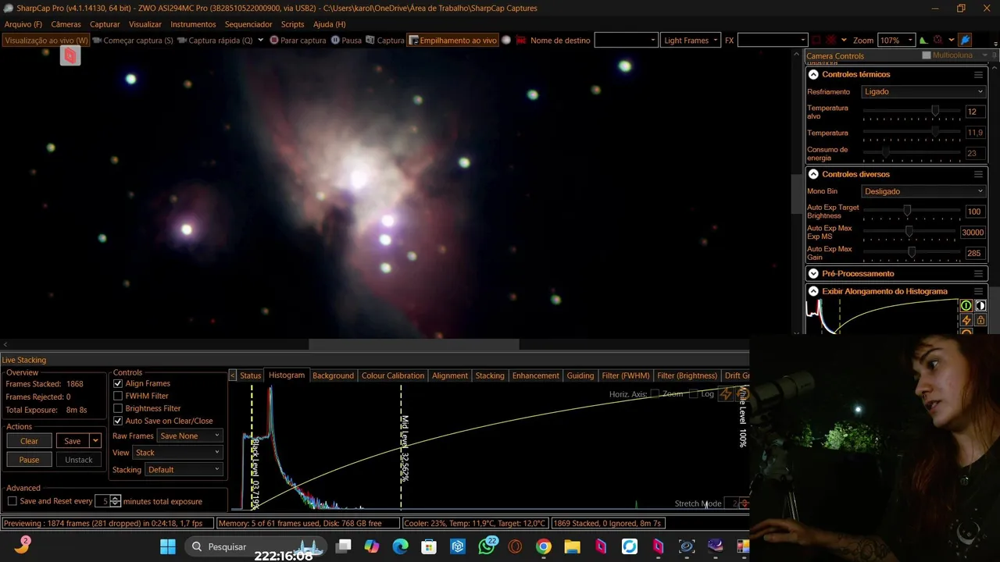Toggle the Multicoluna checkbox
The height and width of the screenshot is (562, 1000).
(x=927, y=55)
